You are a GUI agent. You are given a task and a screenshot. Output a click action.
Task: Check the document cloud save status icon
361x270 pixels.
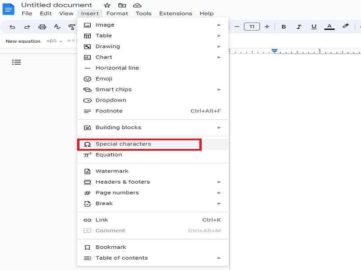pos(137,5)
